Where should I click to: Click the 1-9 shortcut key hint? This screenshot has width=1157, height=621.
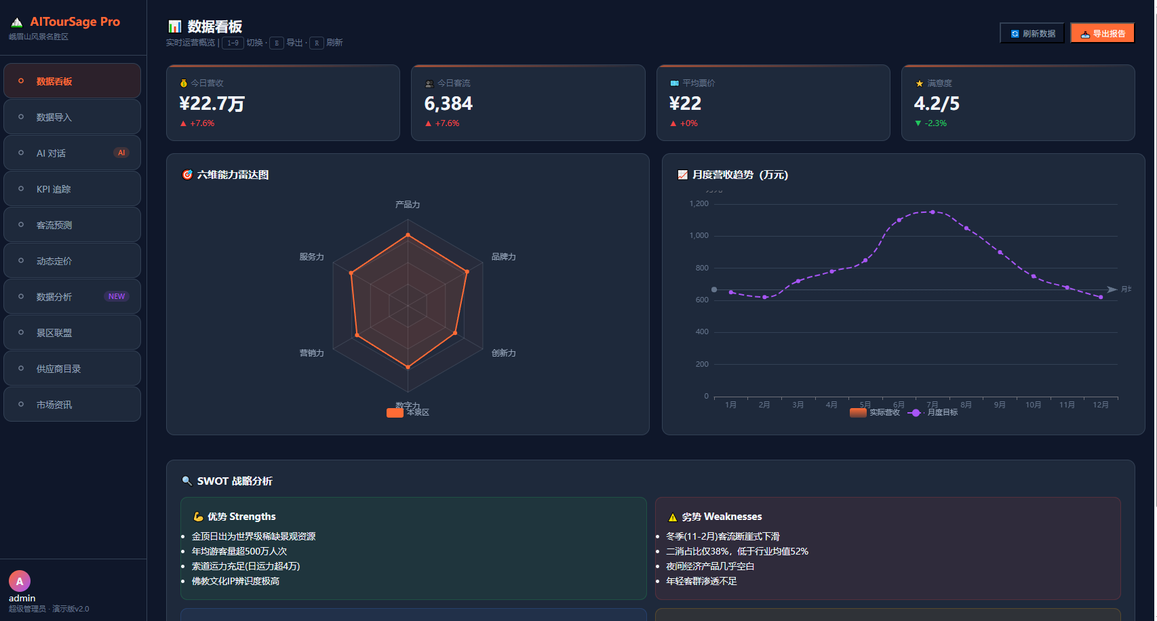(233, 43)
